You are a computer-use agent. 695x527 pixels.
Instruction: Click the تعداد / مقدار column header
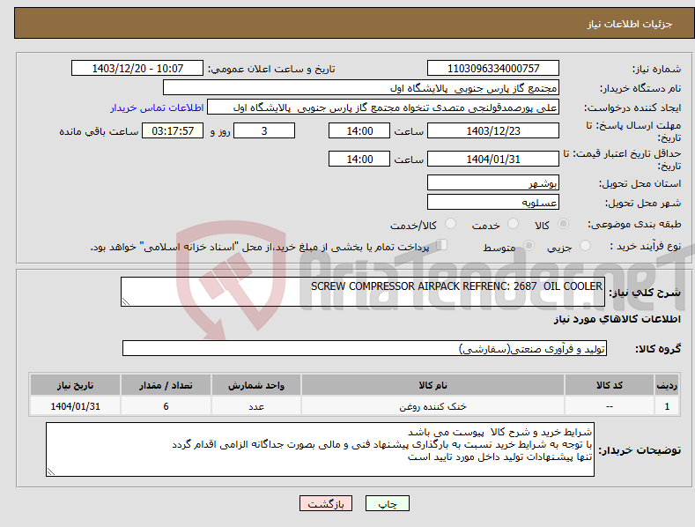pyautogui.click(x=166, y=385)
